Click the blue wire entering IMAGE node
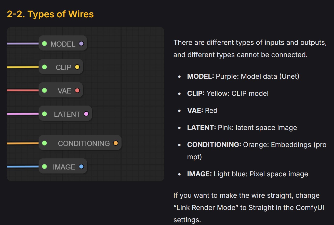 23,167
